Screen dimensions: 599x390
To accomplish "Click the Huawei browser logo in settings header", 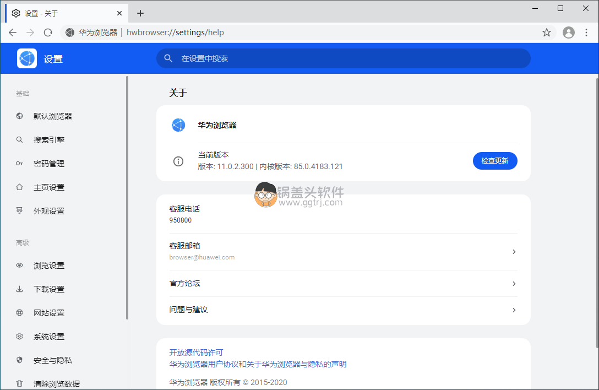I will coord(27,58).
